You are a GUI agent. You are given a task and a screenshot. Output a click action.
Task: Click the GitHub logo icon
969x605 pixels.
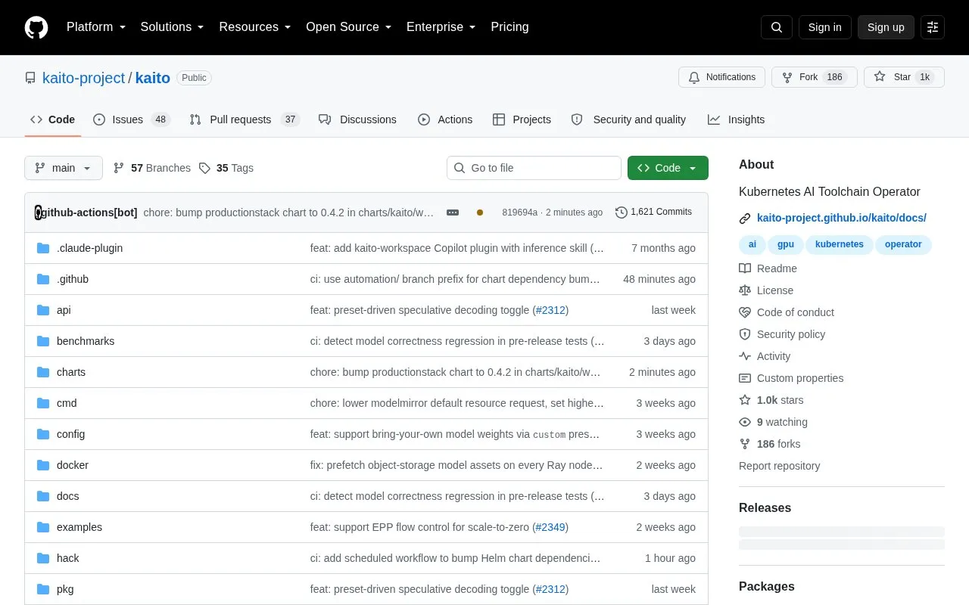36,27
